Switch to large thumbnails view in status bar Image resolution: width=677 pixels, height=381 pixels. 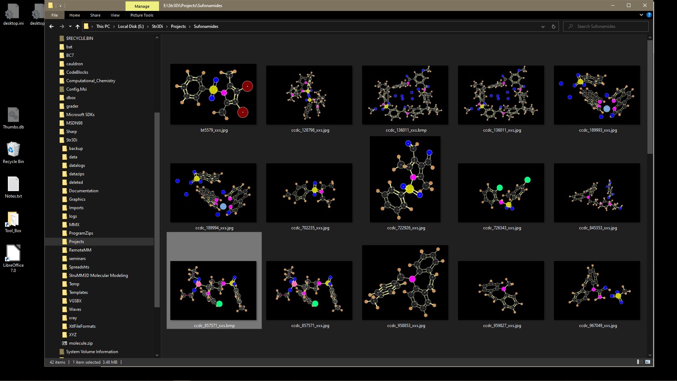tap(648, 362)
